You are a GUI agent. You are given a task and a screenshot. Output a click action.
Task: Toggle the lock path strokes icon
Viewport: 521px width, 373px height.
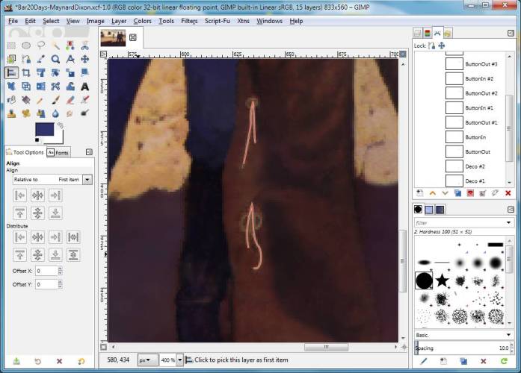[431, 46]
